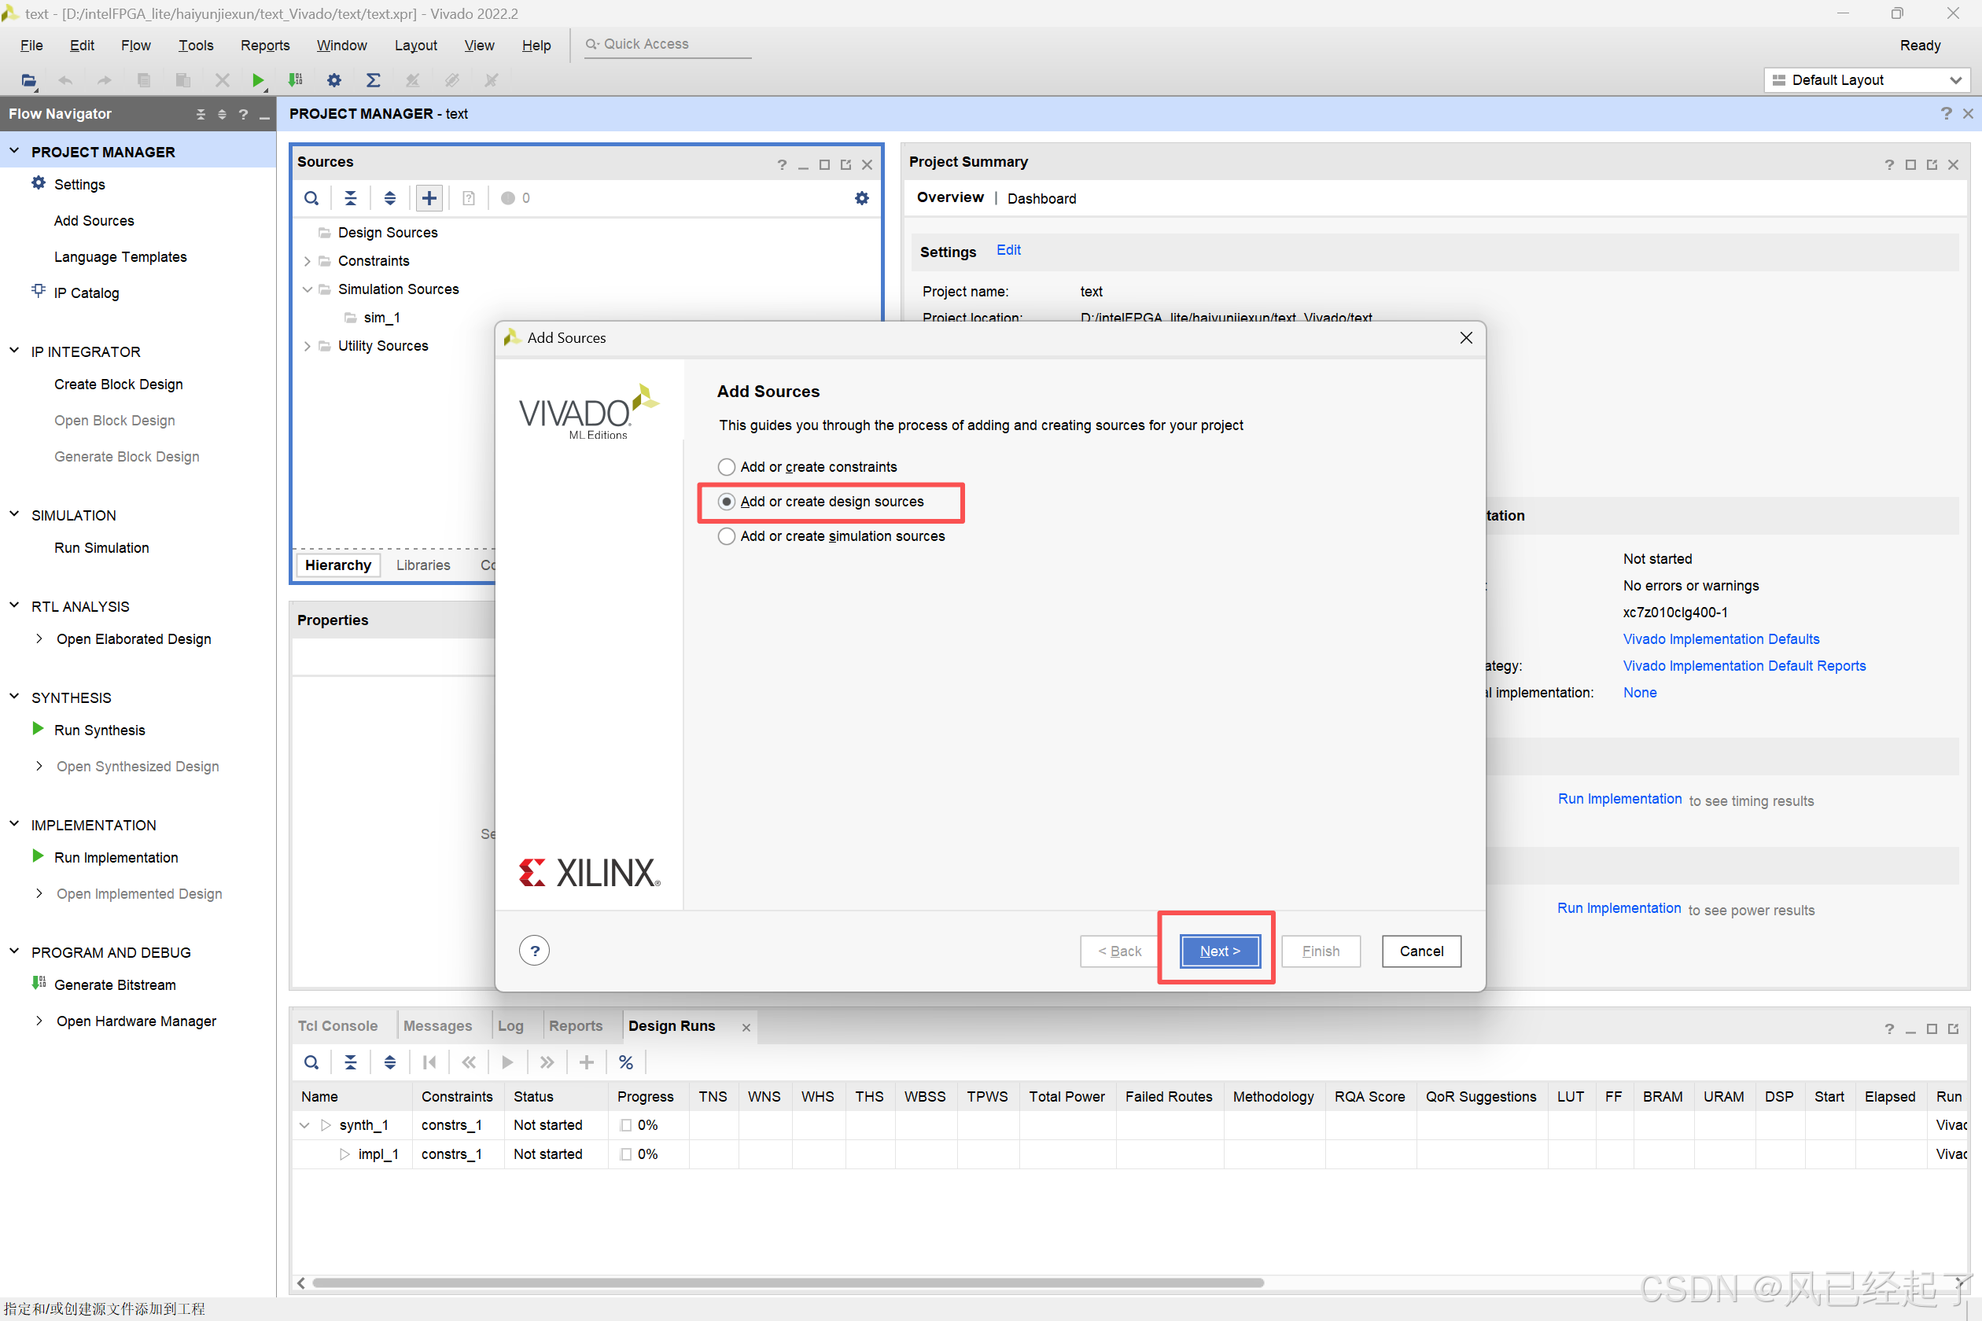Click the Open Project toolbar icon
This screenshot has width=1982, height=1321.
tap(28, 80)
